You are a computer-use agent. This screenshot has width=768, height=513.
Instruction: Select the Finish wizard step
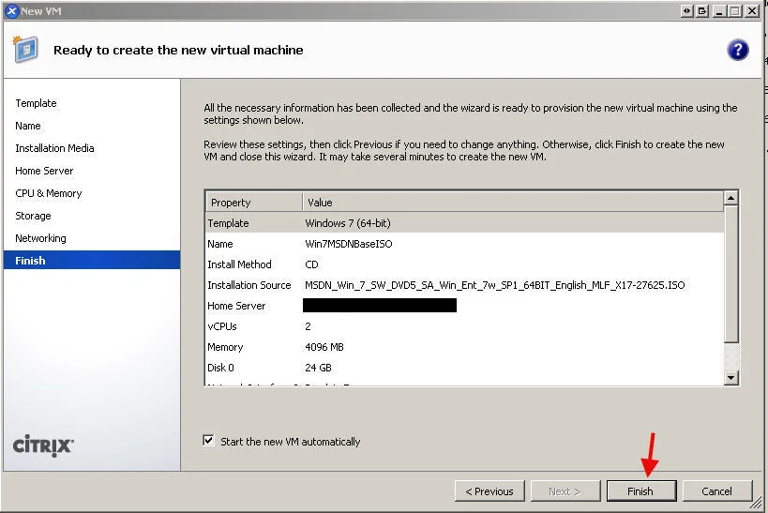point(92,260)
